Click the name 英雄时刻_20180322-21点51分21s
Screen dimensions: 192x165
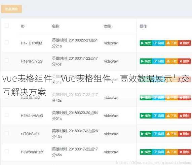pyautogui.click(x=75, y=43)
